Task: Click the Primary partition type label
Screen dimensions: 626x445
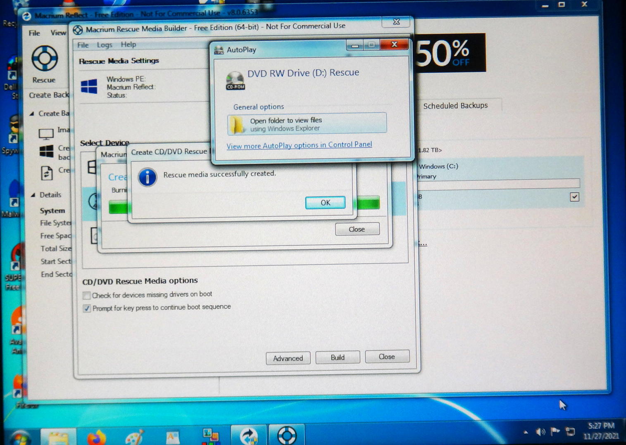Action: pos(426,177)
